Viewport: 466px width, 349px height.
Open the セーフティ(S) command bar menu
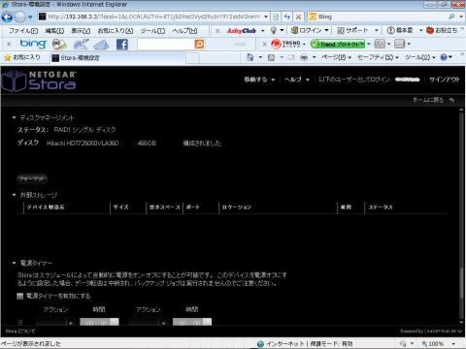point(378,57)
